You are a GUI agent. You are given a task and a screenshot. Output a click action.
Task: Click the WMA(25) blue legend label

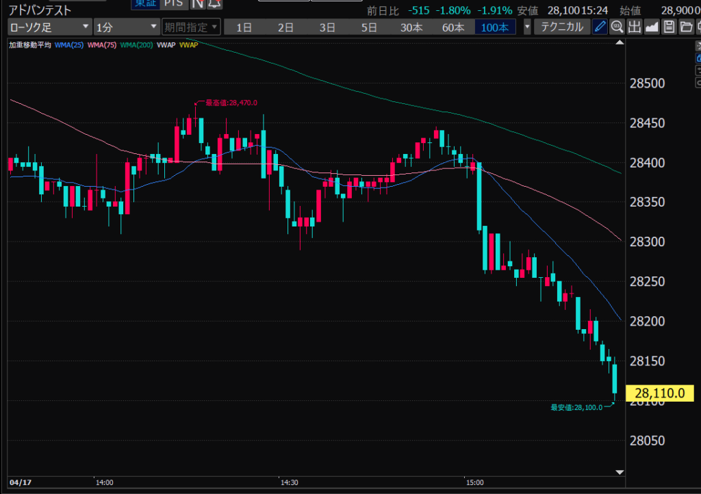coord(70,45)
